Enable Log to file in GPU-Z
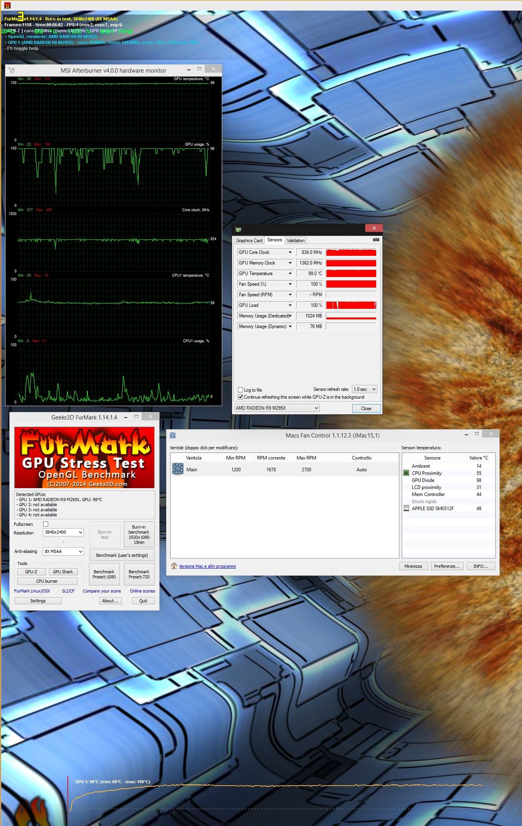Viewport: 522px width, 826px height. tap(240, 390)
